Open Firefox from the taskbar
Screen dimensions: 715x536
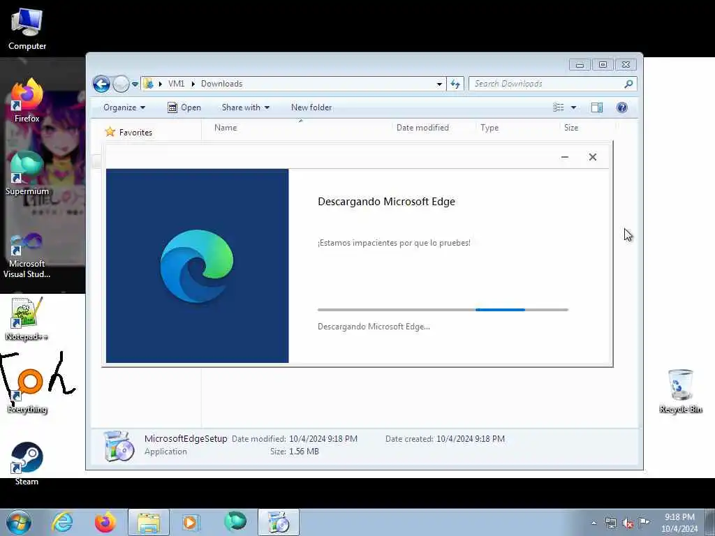point(105,522)
